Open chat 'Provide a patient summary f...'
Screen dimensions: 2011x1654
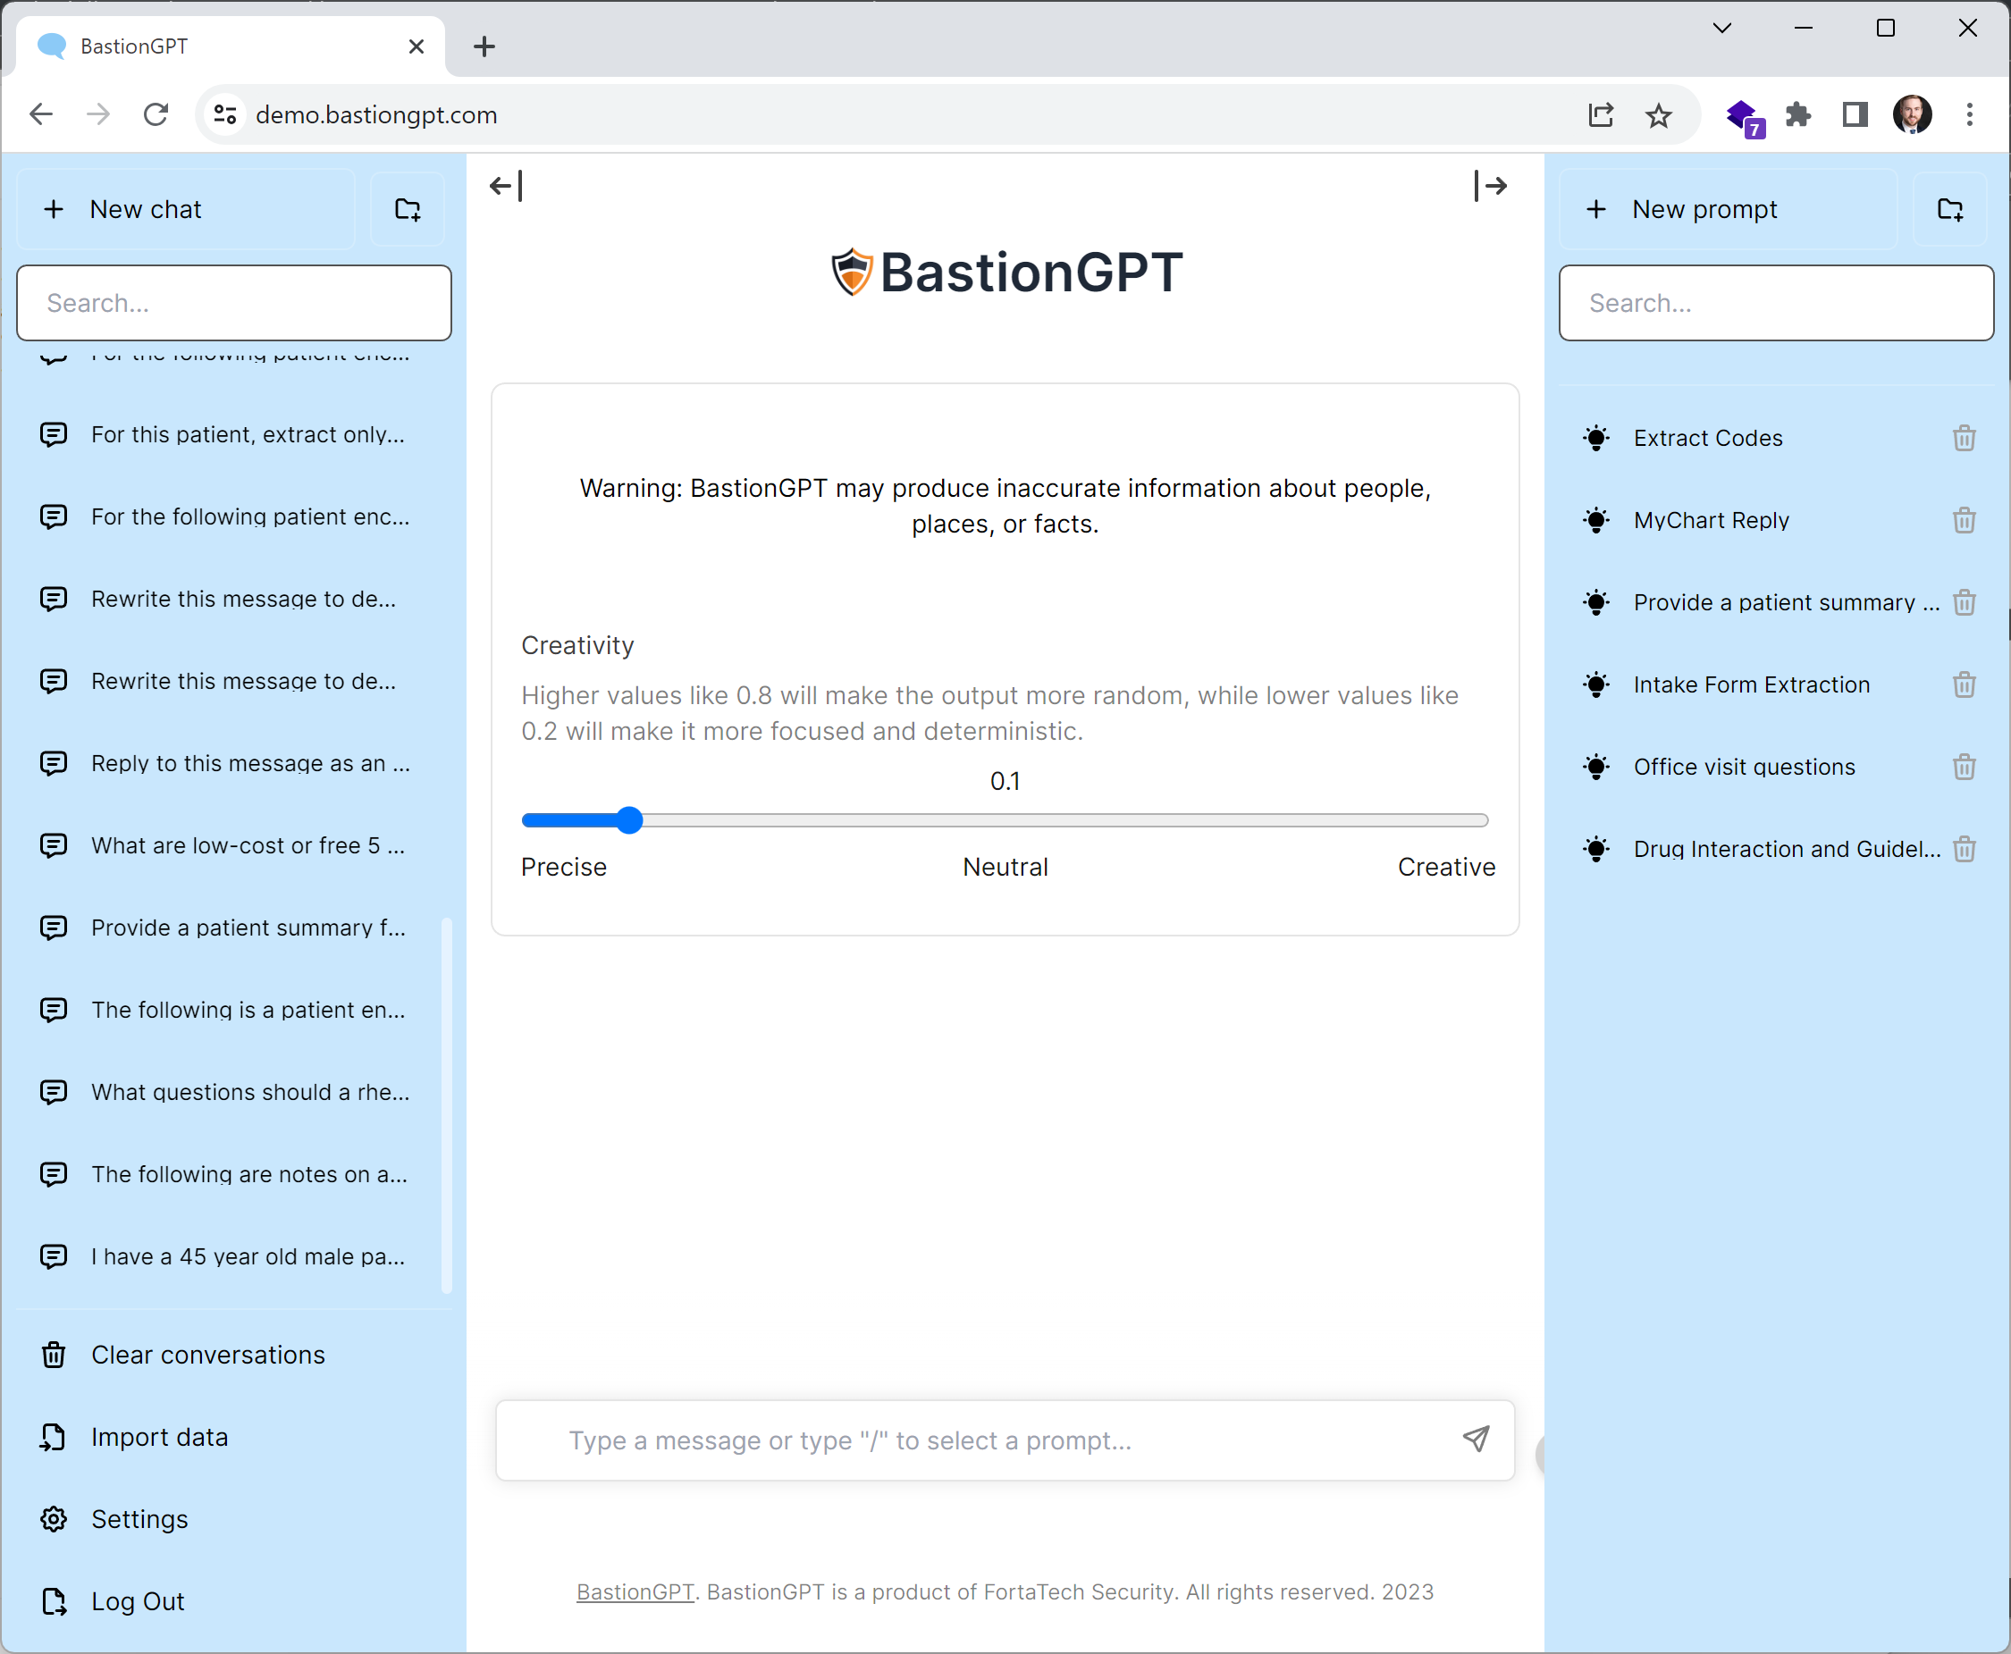click(229, 928)
